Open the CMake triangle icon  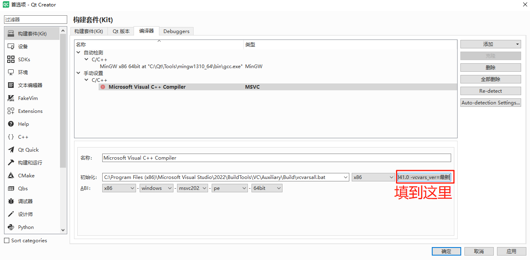11,175
